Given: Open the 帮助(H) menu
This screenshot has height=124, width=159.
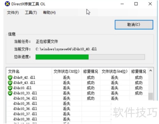Looking at the screenshot, I should point(49,13).
